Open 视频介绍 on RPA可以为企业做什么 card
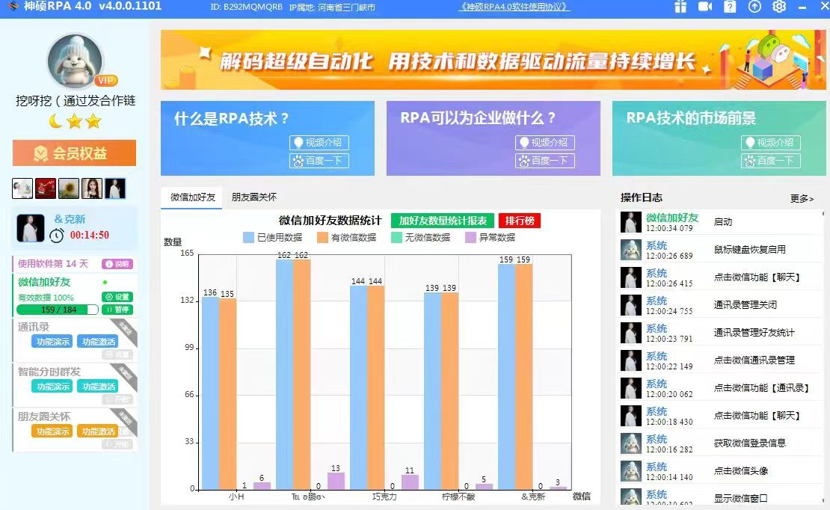830x510 pixels. (x=544, y=143)
